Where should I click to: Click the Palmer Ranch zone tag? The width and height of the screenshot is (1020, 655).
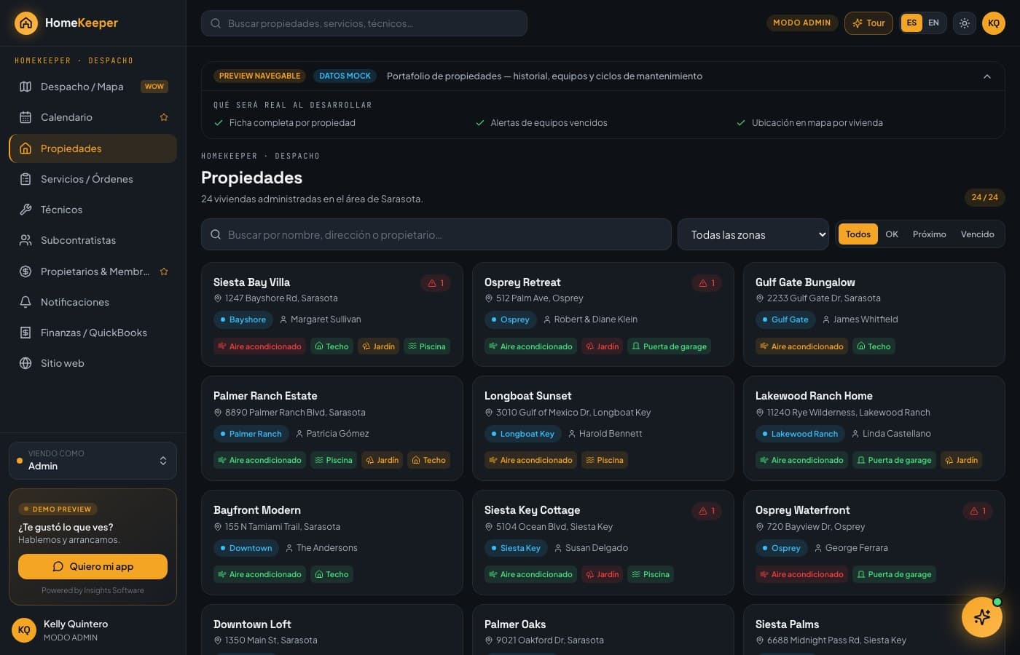coord(251,434)
